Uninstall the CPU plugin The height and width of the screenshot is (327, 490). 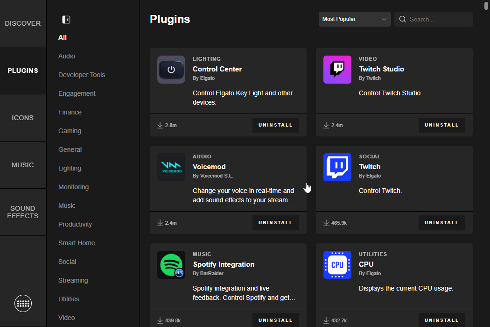tap(442, 320)
